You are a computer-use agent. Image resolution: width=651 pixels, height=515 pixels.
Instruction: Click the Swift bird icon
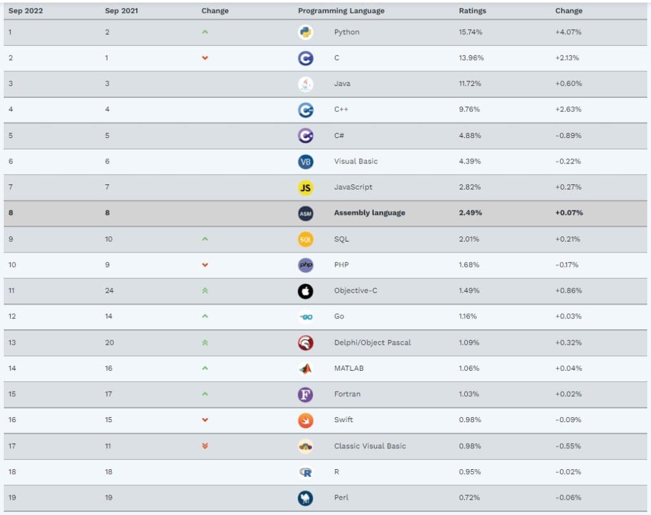[x=306, y=420]
